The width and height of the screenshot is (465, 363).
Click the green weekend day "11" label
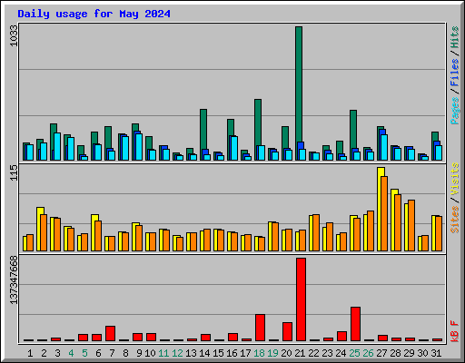163,353
